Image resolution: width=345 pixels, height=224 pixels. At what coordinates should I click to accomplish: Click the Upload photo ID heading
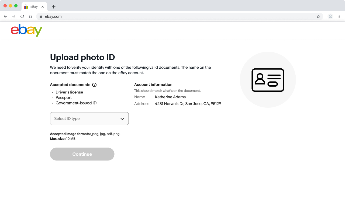82,57
